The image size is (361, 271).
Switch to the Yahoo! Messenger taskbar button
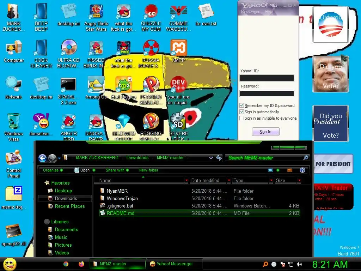175,264
